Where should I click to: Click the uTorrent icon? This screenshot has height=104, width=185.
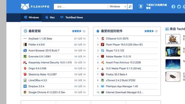pyautogui.click(x=103, y=80)
